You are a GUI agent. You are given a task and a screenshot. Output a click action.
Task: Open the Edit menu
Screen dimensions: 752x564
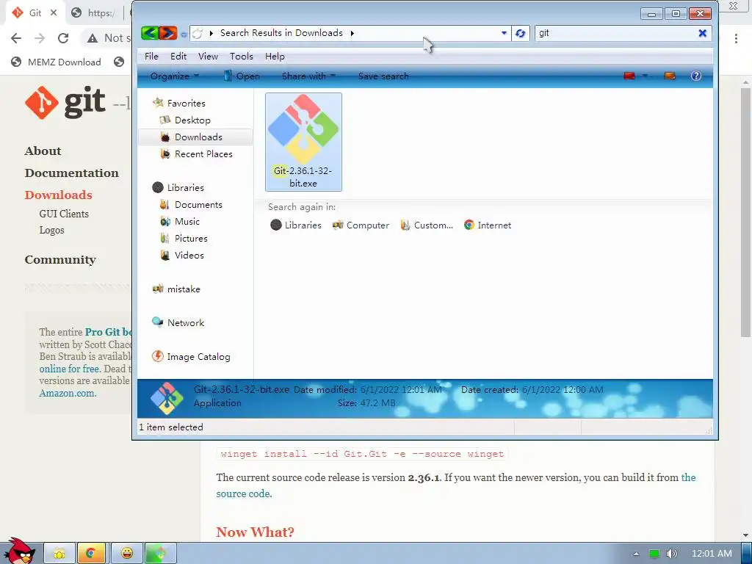(178, 56)
